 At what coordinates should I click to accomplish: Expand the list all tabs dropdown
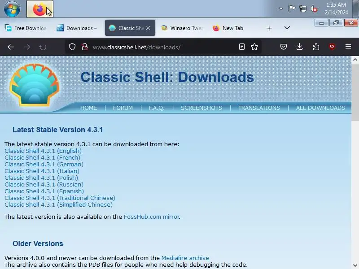click(x=287, y=28)
